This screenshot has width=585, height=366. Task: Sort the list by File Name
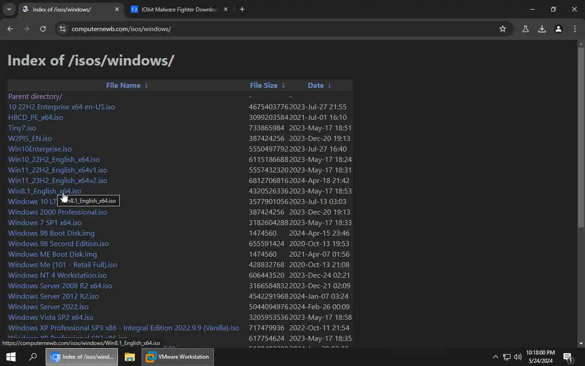tap(123, 85)
